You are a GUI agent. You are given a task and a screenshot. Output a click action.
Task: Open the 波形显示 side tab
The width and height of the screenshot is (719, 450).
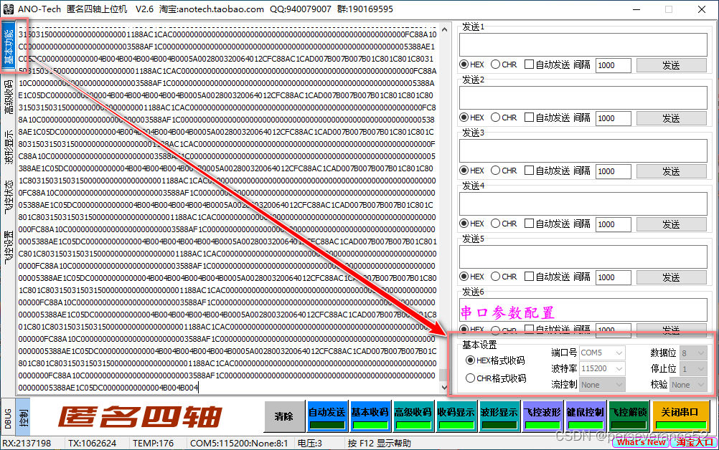[x=9, y=146]
